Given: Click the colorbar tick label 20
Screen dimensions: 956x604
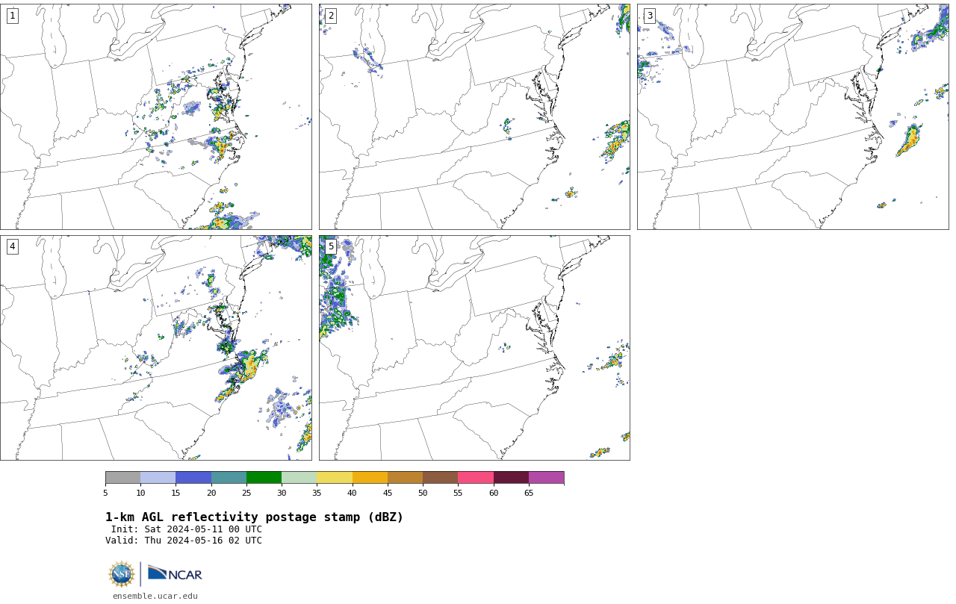Looking at the screenshot, I should click(x=211, y=493).
